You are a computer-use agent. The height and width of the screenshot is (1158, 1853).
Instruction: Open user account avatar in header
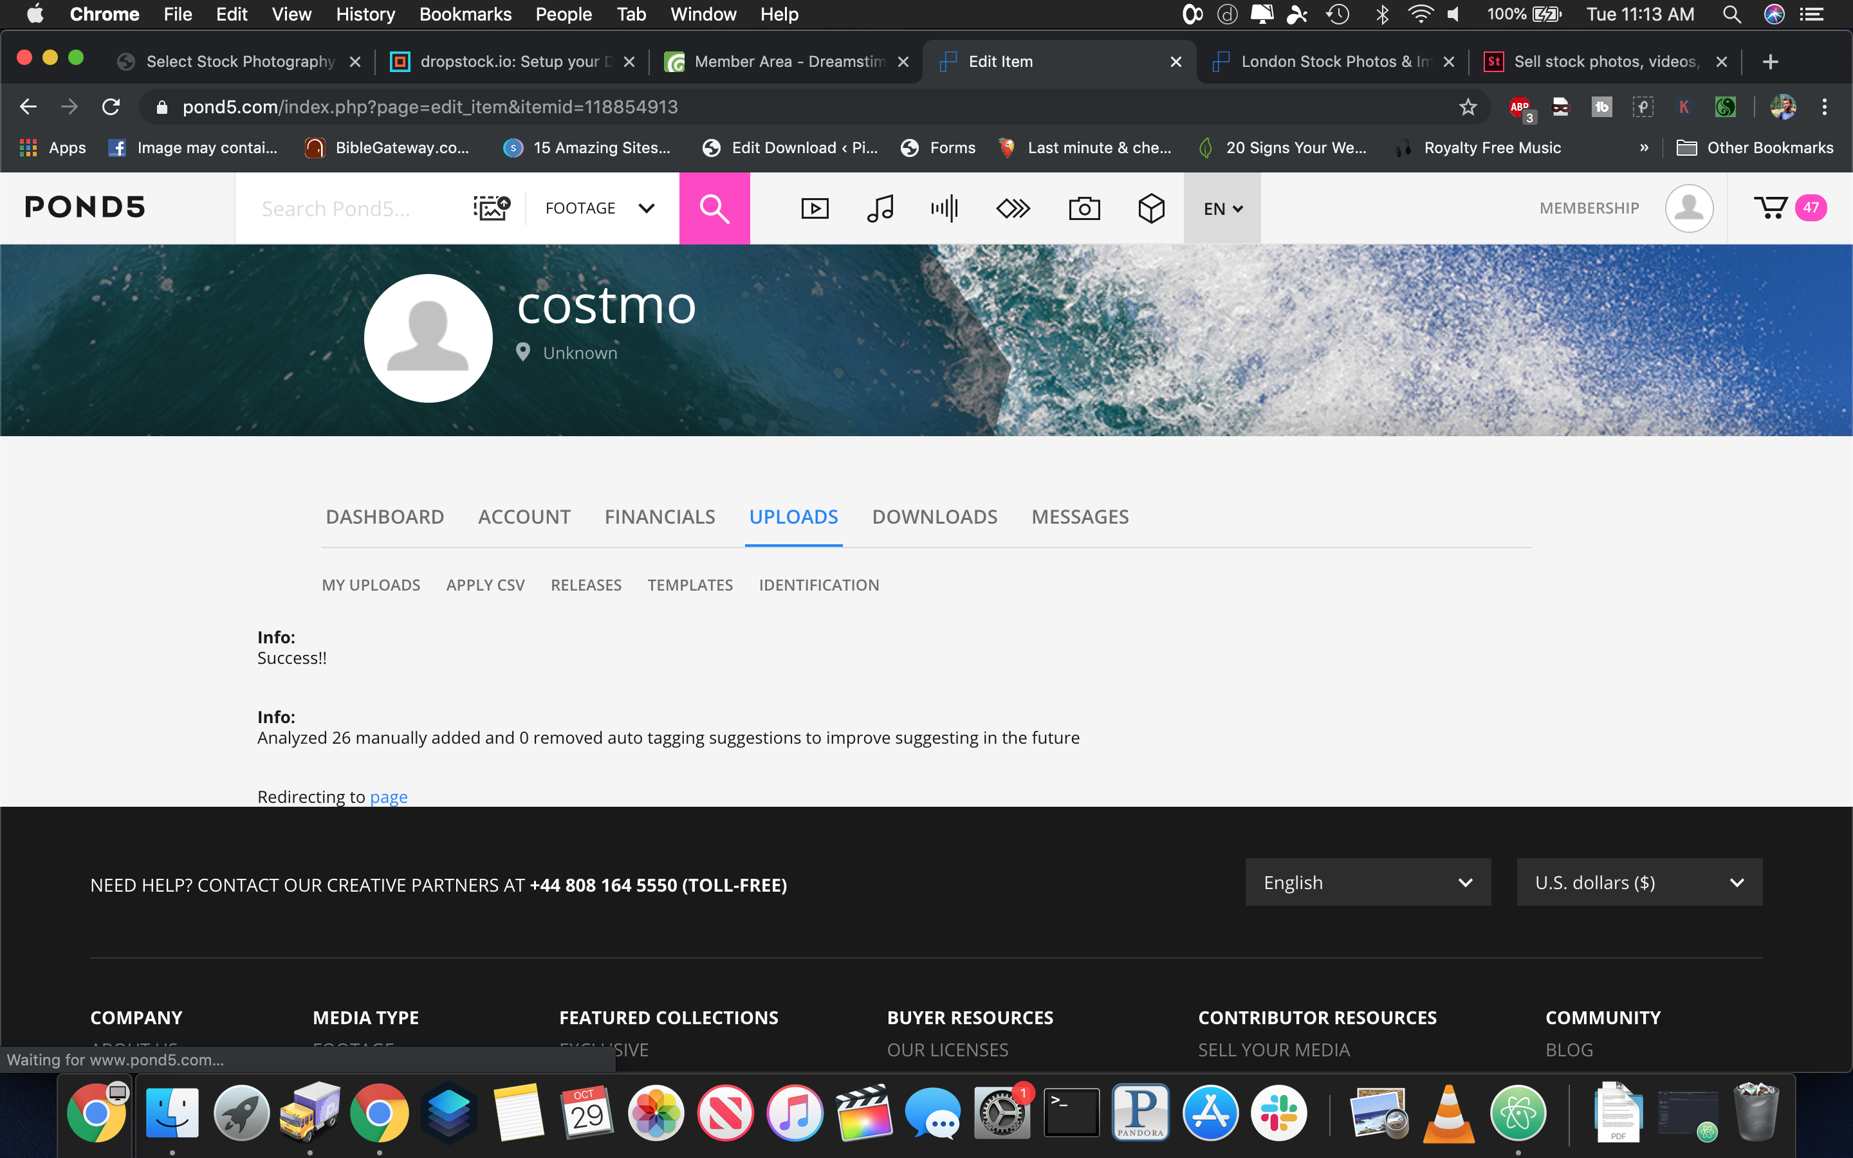pos(1688,208)
